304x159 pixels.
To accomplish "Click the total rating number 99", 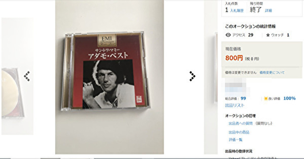I will tap(243, 98).
